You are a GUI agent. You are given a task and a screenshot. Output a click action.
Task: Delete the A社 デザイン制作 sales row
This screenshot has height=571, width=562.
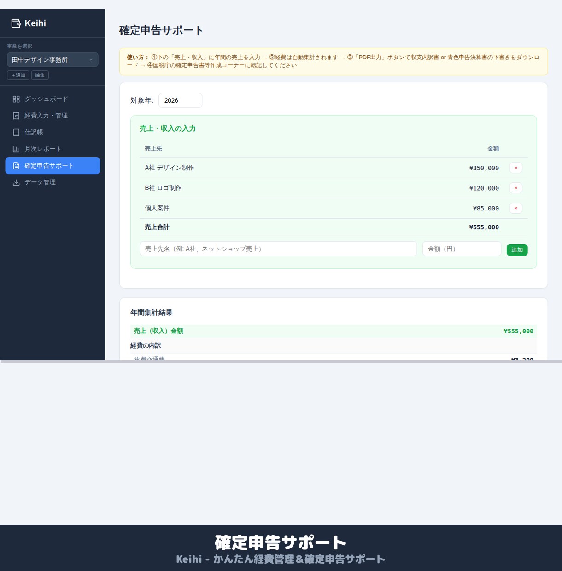[515, 168]
